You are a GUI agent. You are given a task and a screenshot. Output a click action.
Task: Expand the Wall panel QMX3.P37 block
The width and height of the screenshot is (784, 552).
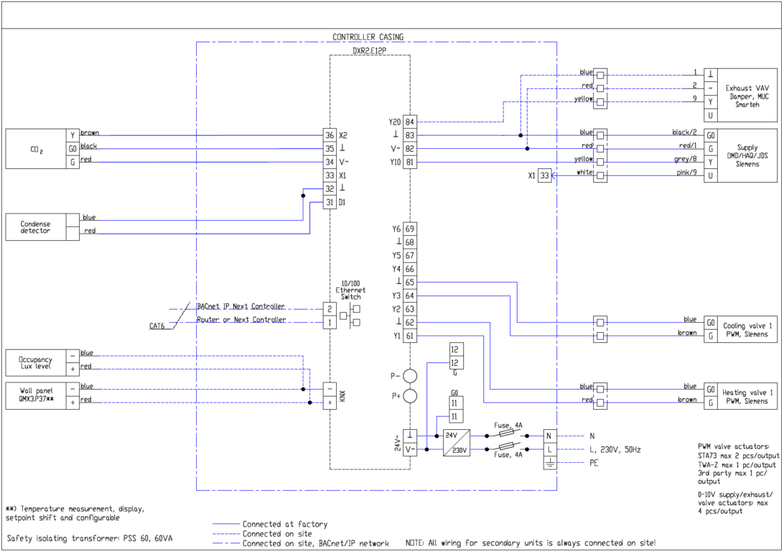[x=37, y=394]
